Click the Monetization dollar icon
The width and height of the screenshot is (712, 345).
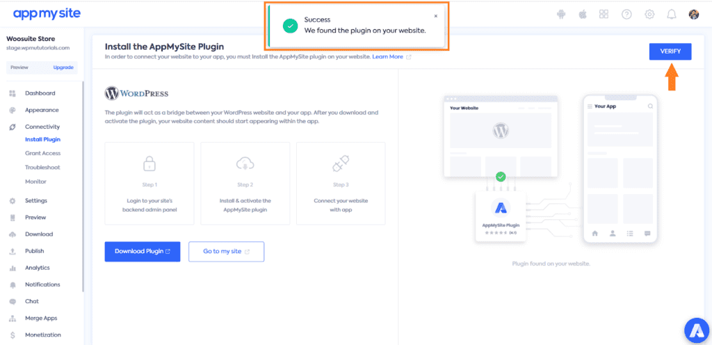13,335
